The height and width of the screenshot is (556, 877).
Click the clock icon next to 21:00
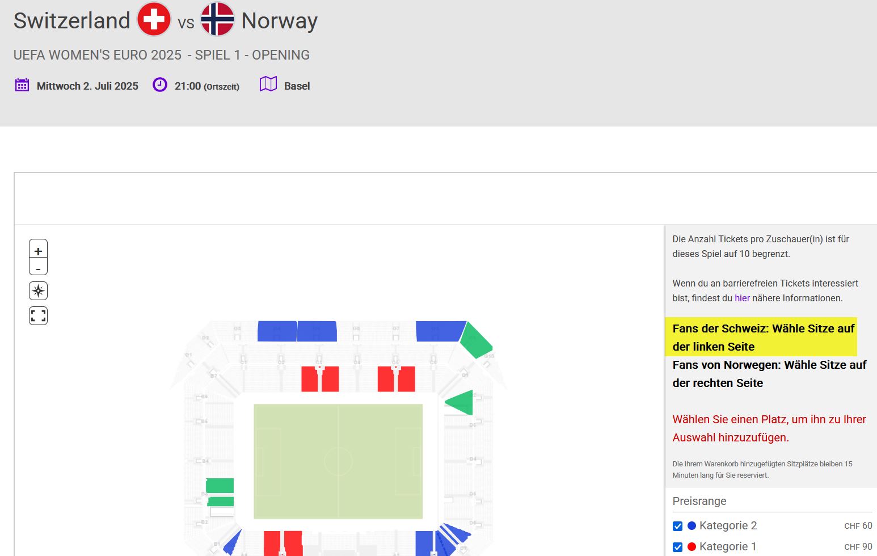click(160, 85)
